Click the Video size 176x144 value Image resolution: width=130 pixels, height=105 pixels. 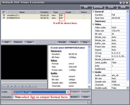[x=119, y=31]
